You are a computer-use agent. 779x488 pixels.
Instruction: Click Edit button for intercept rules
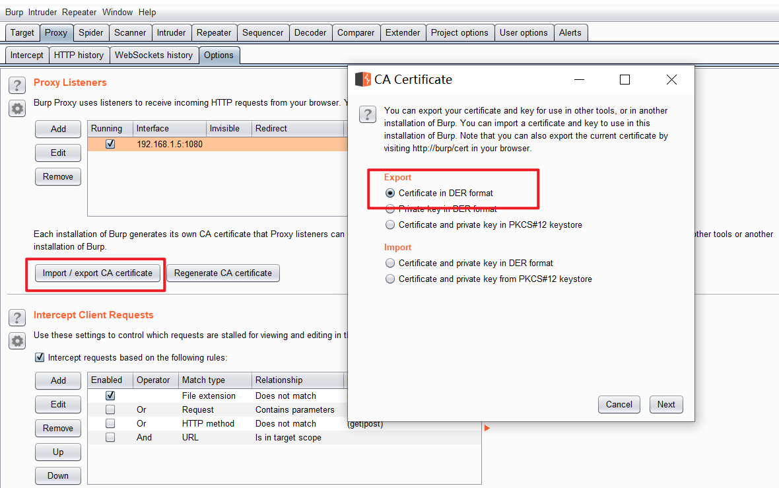58,405
